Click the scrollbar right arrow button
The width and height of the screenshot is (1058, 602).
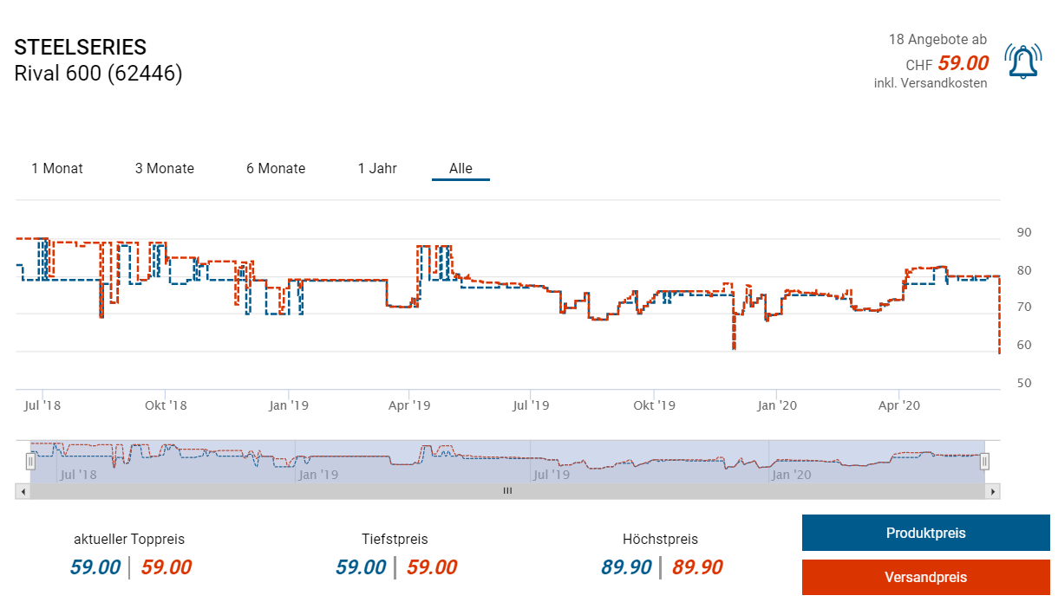[x=993, y=491]
